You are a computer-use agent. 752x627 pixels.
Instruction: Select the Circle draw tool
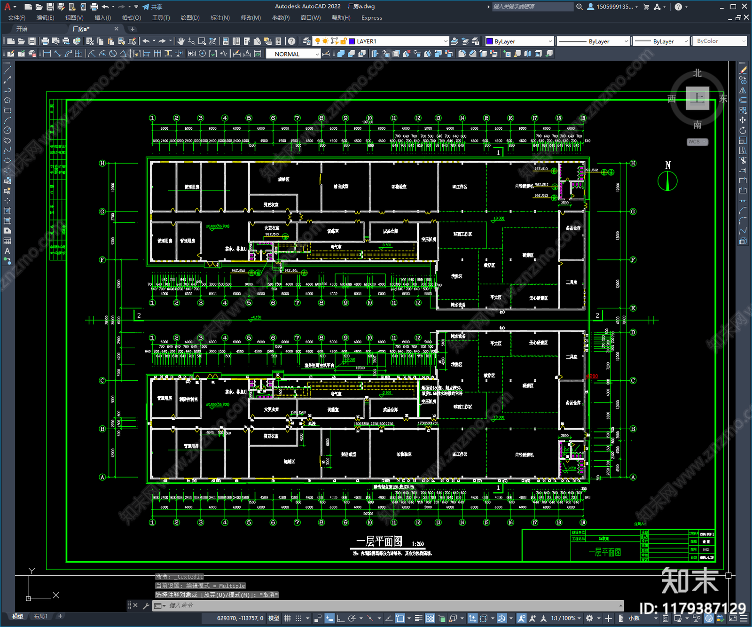[x=7, y=130]
